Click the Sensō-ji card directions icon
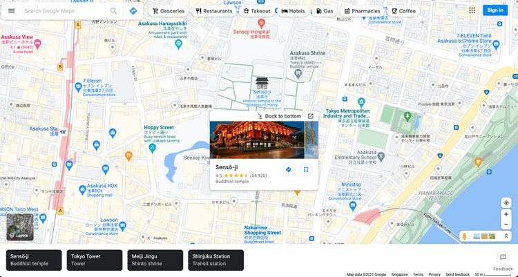Viewport: 518px width, 277px height. [289, 170]
